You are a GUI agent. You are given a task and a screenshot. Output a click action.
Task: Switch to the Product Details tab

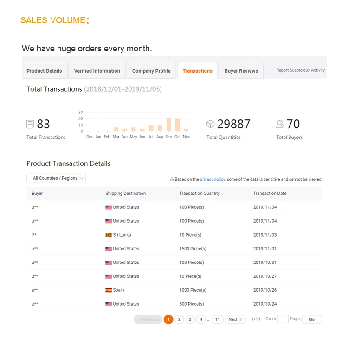click(44, 71)
